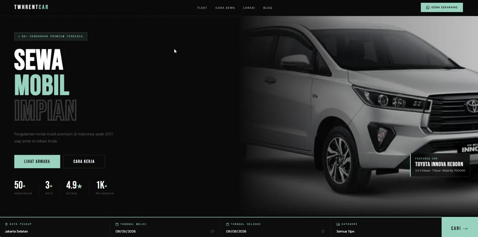Click the location pin icon near Kota Pickup
The height and width of the screenshot is (237, 478).
point(6,224)
